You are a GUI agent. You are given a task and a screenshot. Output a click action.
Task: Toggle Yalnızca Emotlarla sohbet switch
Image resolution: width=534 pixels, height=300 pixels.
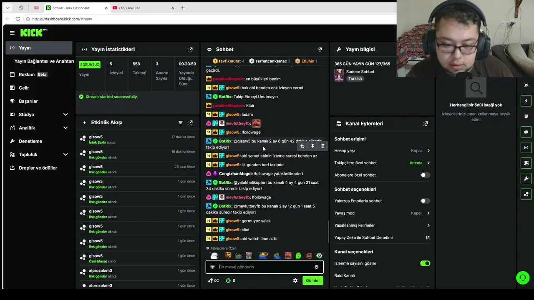(425, 201)
